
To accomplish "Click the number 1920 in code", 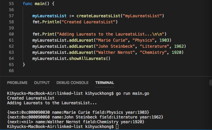I will coord(176,52).
